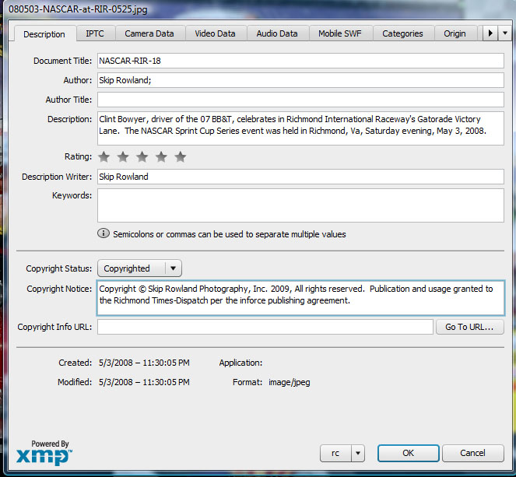Confirm with the OK button
The image size is (516, 477).
(x=408, y=454)
